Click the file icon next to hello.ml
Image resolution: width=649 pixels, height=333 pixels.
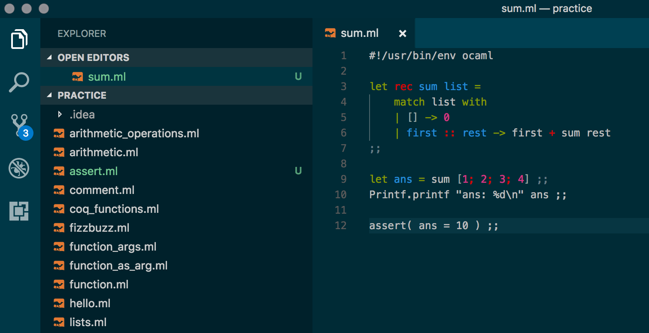pyautogui.click(x=59, y=303)
